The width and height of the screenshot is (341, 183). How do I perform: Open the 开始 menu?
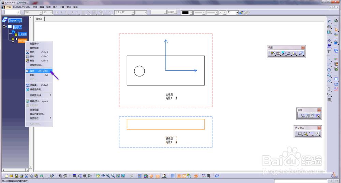8,7
